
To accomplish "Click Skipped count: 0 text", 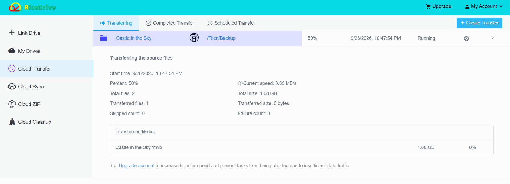I will (x=127, y=113).
